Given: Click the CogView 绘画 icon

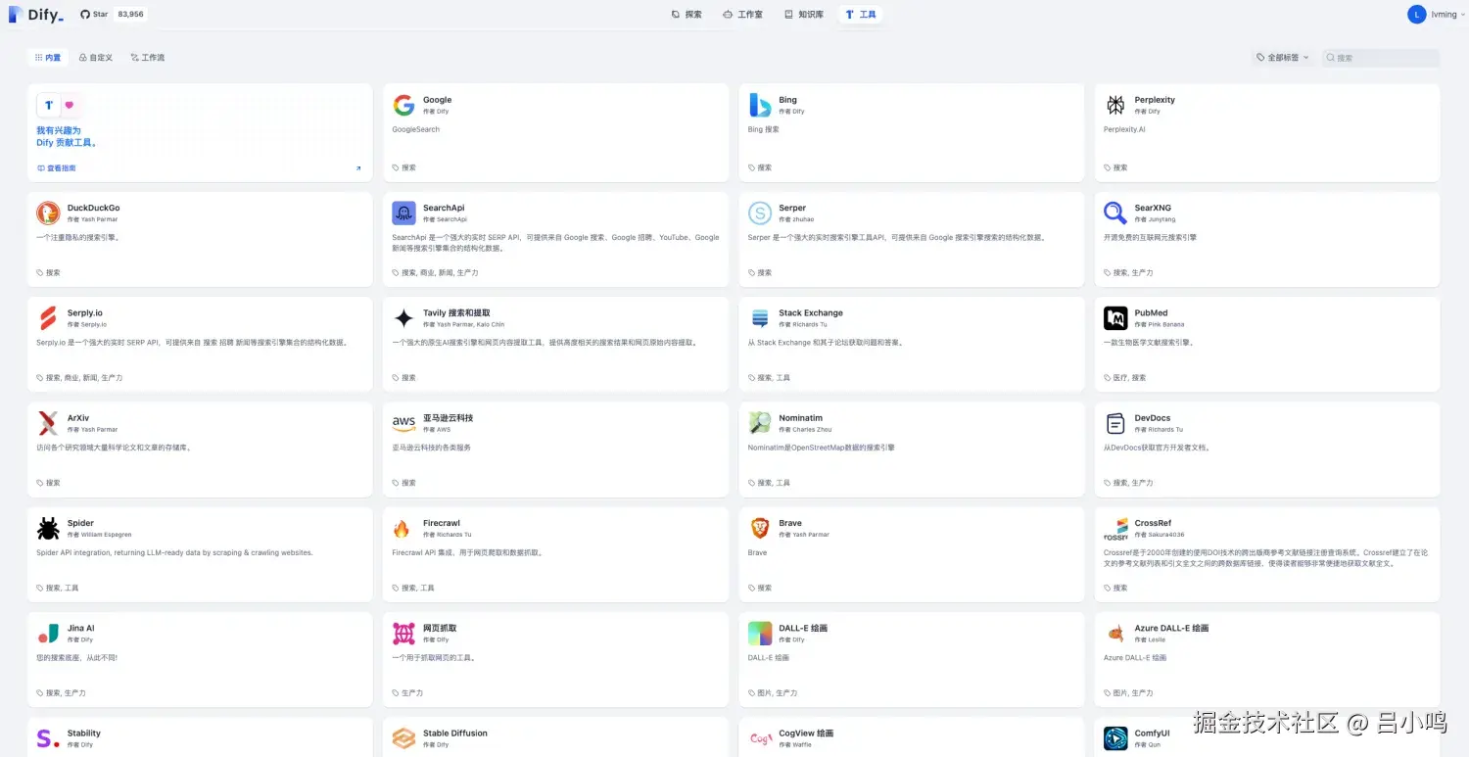Looking at the screenshot, I should point(760,738).
